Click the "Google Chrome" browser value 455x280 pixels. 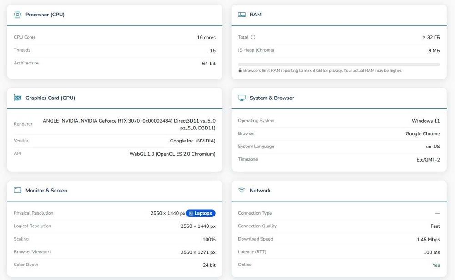(x=423, y=133)
